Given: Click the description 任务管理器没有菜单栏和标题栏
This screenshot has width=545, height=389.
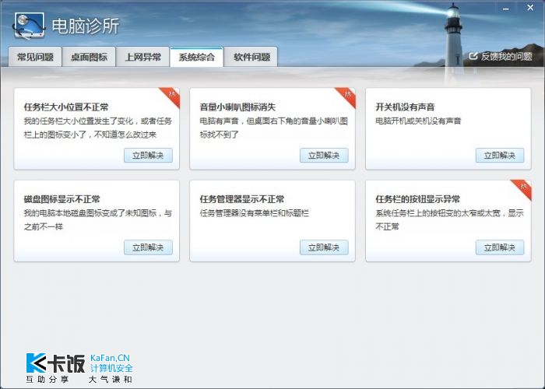Looking at the screenshot, I should [x=254, y=213].
